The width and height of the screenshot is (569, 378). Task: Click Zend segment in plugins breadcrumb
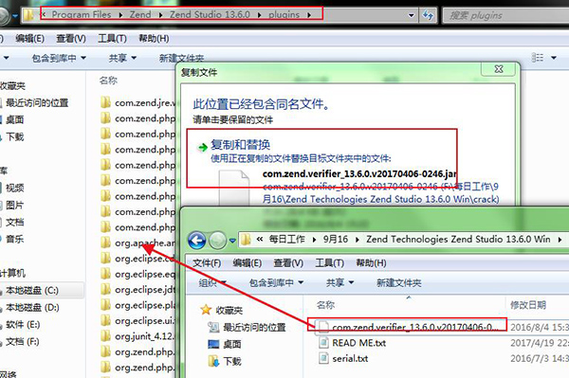[x=140, y=15]
